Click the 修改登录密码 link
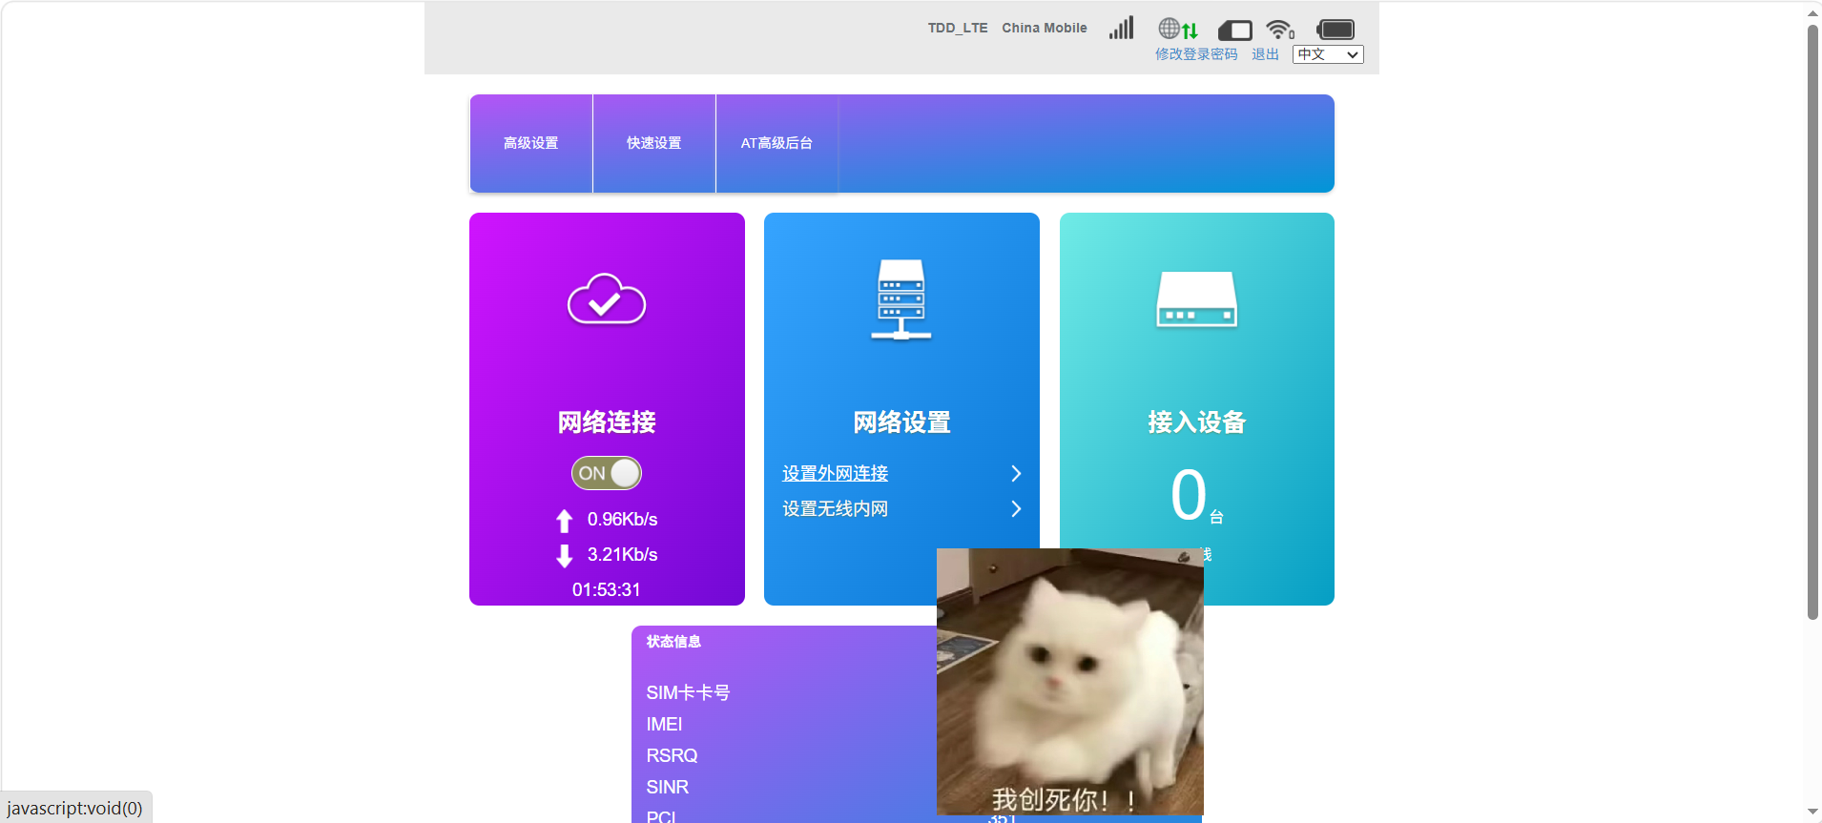This screenshot has height=823, width=1822. (x=1196, y=54)
